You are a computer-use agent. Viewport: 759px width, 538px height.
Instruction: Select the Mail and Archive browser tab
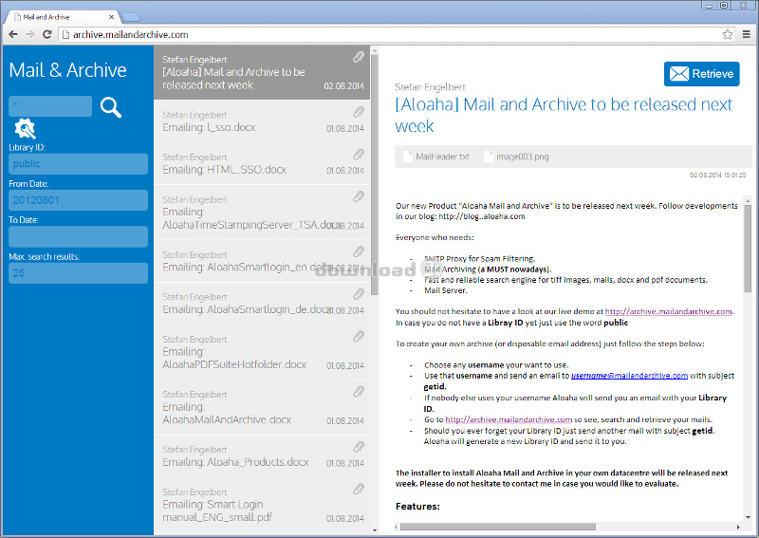coord(62,17)
